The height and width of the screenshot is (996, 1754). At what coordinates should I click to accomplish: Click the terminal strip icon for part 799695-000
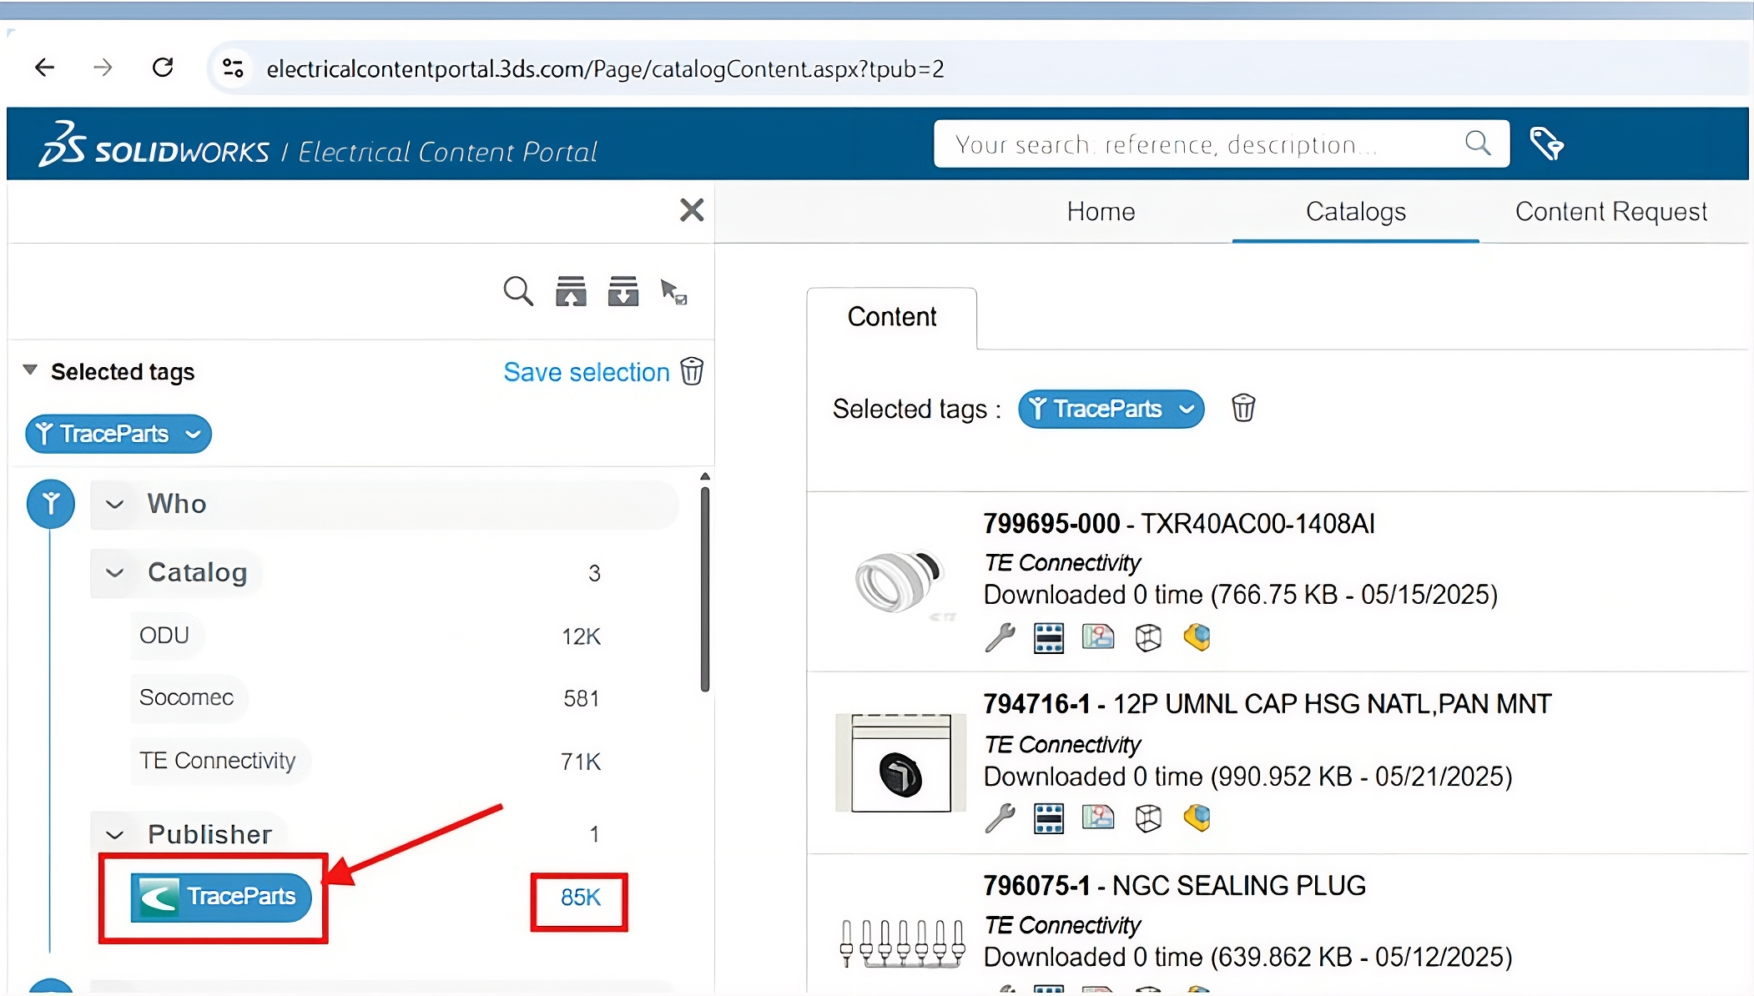tap(1049, 638)
